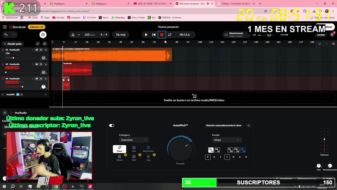Select the Big Harmony effect
Image resolution: width=337 pixels, height=190 pixels.
[148, 149]
